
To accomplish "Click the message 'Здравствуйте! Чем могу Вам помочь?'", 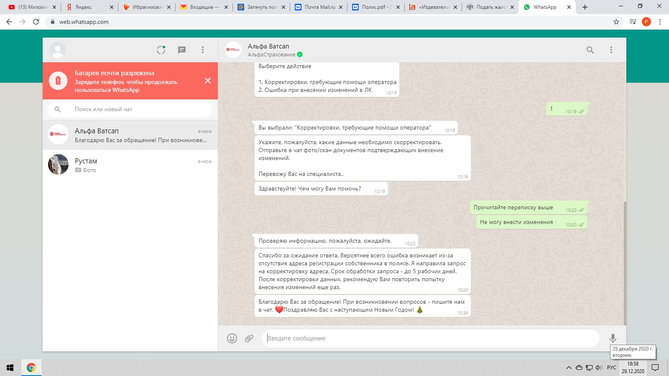I will click(x=321, y=189).
